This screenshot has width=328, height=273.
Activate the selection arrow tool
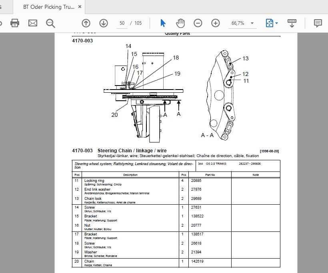point(163,23)
